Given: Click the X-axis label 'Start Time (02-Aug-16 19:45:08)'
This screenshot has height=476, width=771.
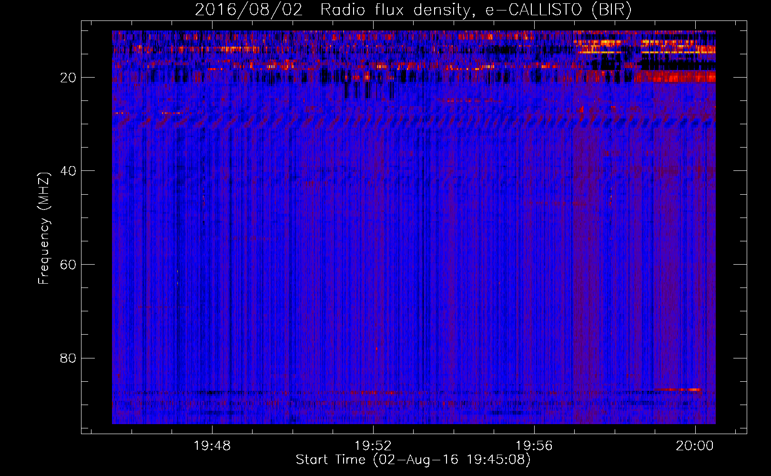Looking at the screenshot, I should tap(413, 460).
